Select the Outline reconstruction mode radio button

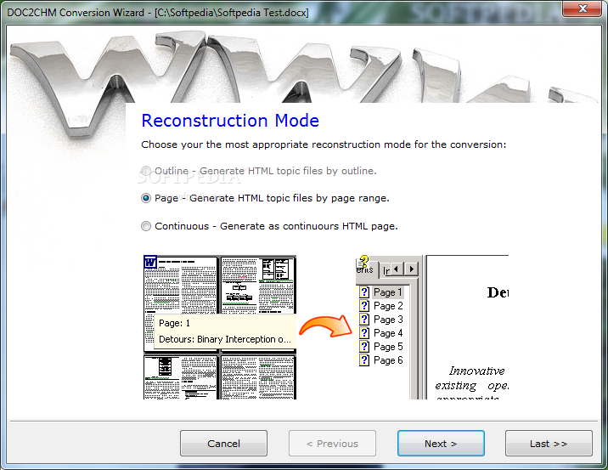[146, 171]
